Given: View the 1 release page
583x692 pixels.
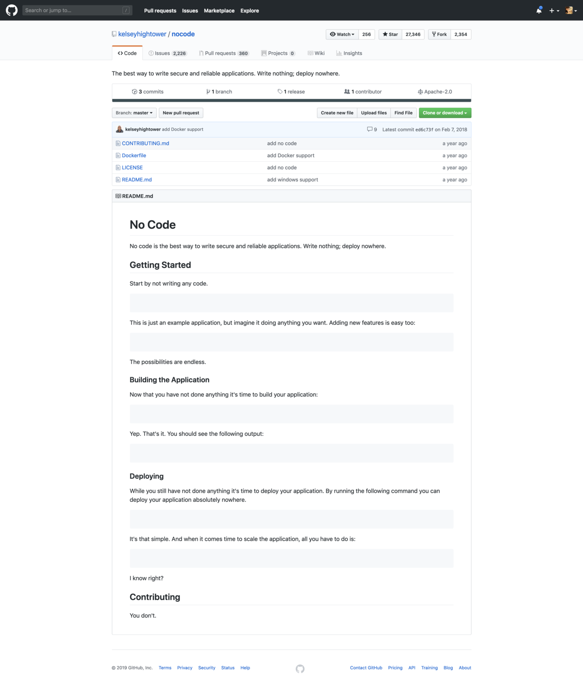Looking at the screenshot, I should 291,92.
